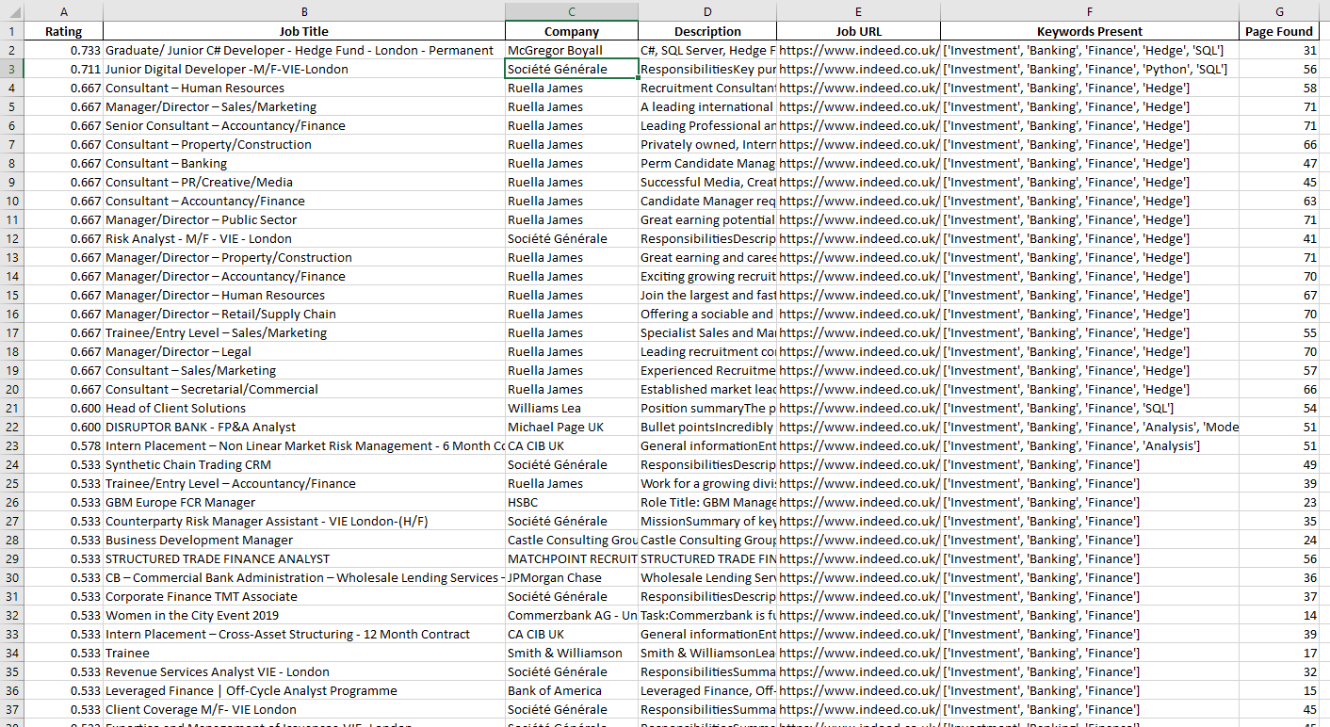
Task: Select row 37 header number
Action: tap(11, 709)
